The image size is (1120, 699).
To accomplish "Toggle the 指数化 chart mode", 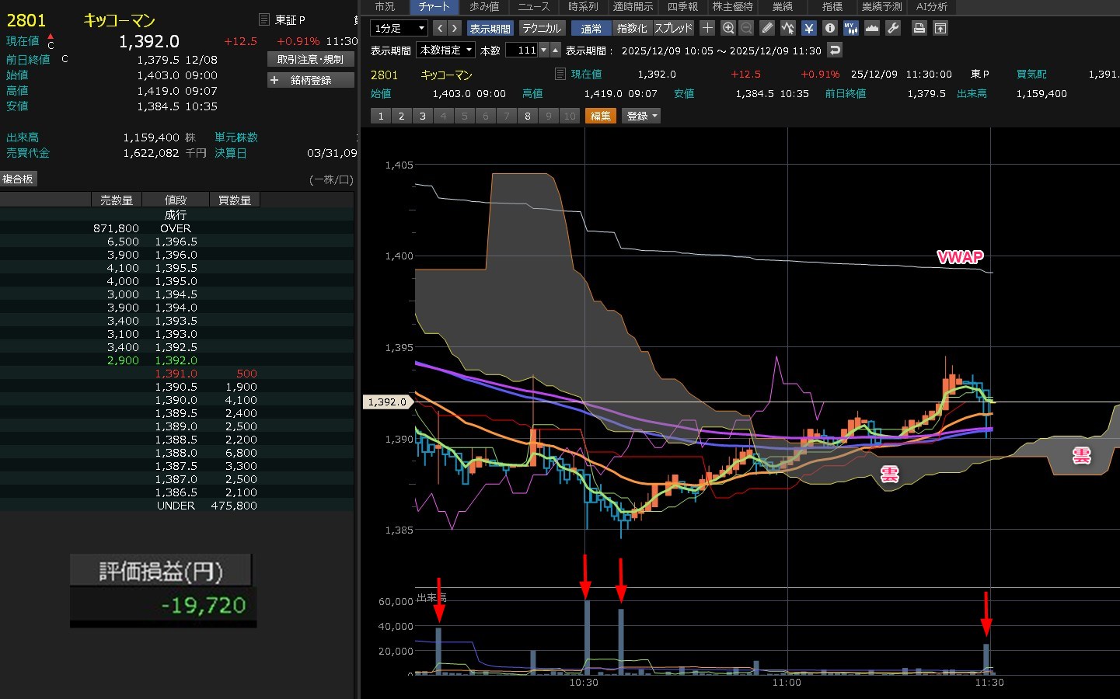I will (x=631, y=28).
